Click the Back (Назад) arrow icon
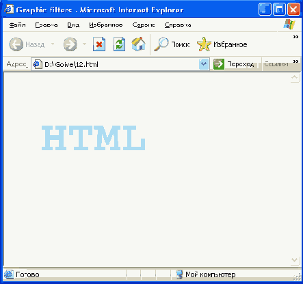This screenshot has width=303, height=284. [16, 44]
